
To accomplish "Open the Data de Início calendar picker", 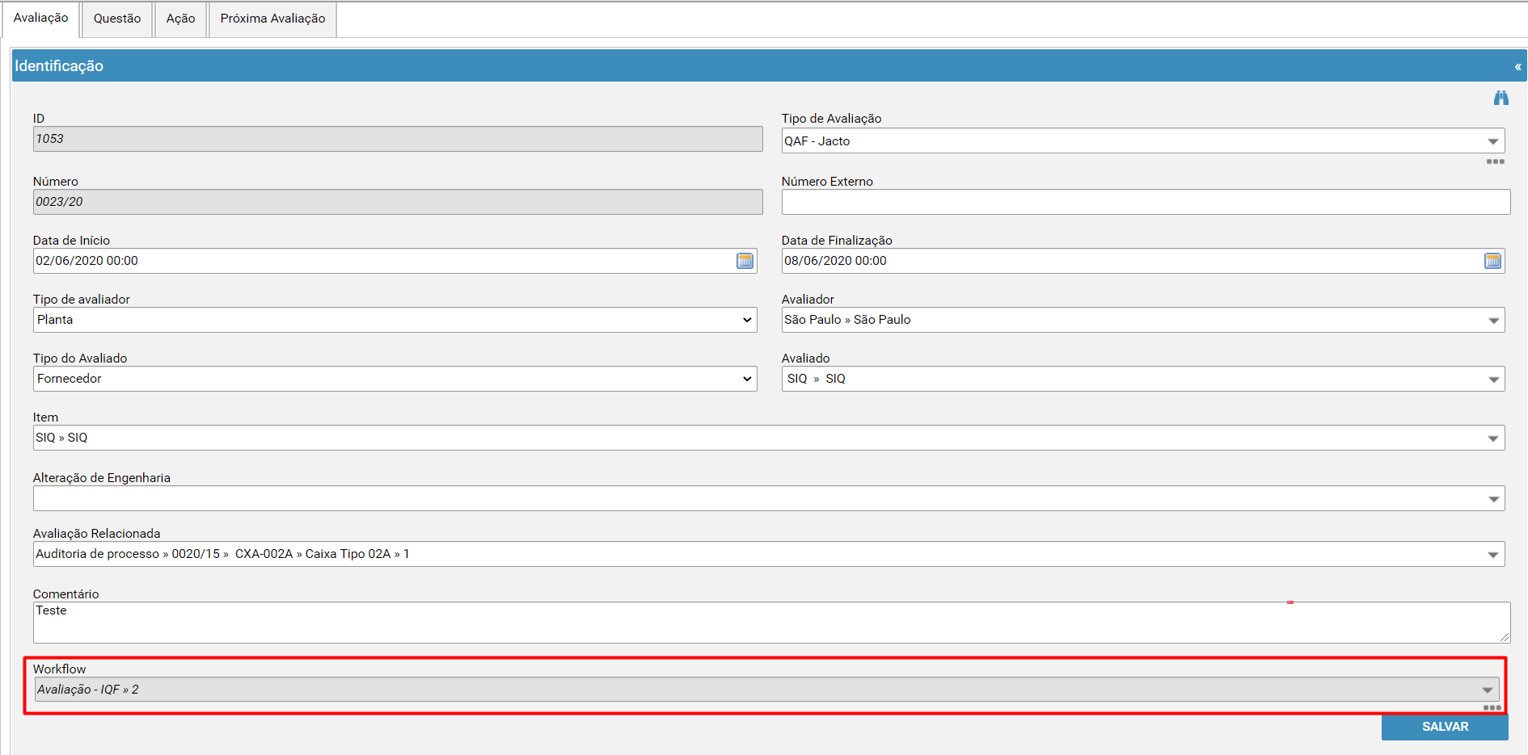I will (x=745, y=261).
